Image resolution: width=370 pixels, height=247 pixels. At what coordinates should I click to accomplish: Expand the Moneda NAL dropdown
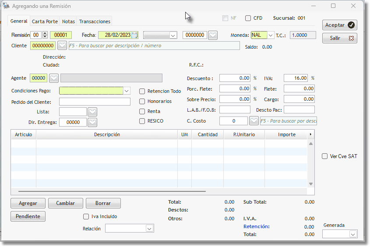[x=271, y=35]
